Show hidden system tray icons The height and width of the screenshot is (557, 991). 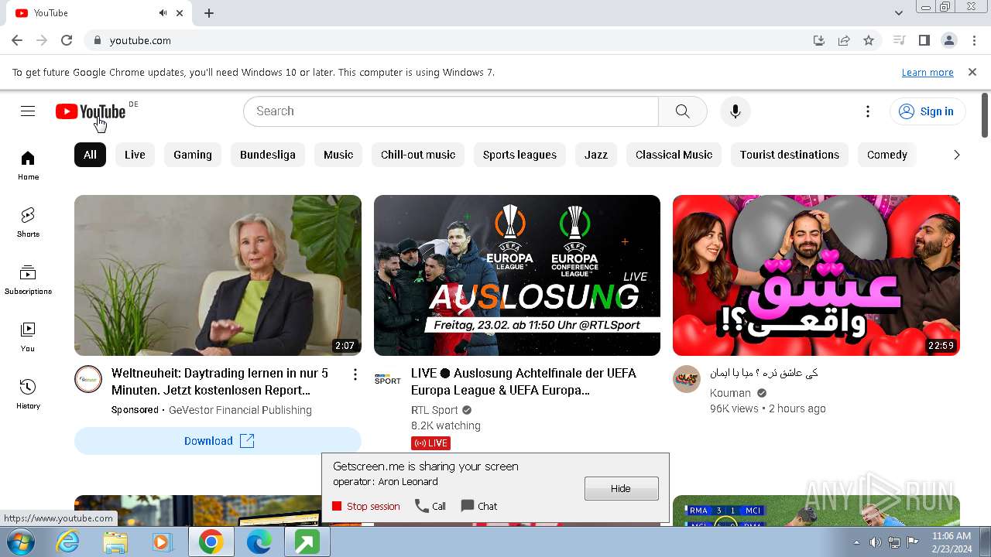point(856,542)
